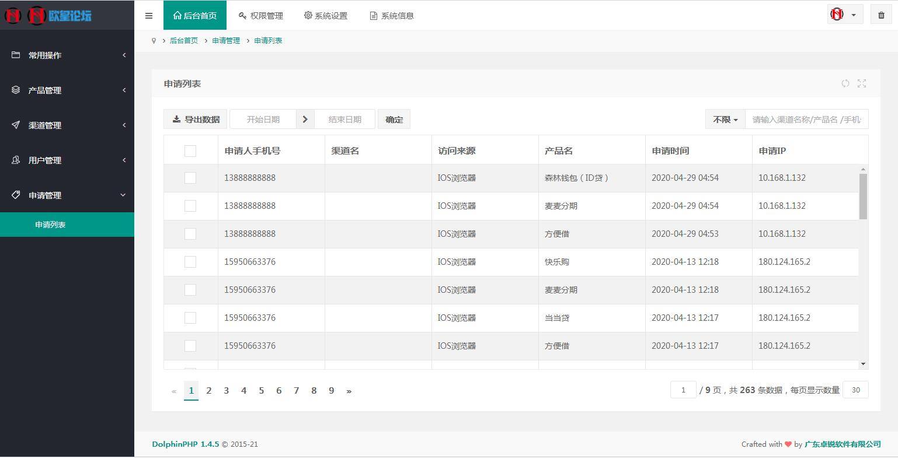Open the 后台首页 tab
898x459 pixels.
click(x=195, y=16)
